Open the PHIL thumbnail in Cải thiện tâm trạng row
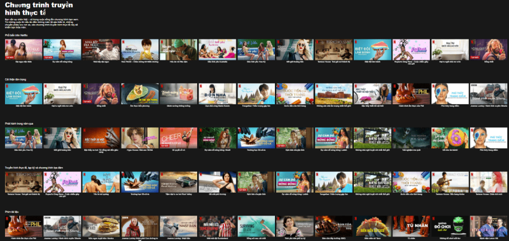The width and height of the screenshot is (509, 241). coord(411,93)
